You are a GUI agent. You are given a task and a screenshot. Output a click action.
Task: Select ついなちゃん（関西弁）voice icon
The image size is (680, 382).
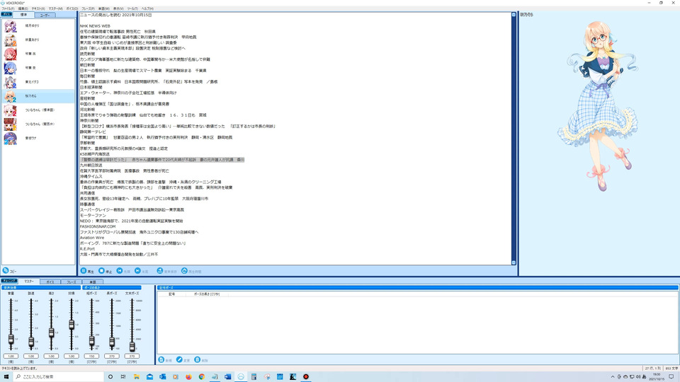[10, 125]
